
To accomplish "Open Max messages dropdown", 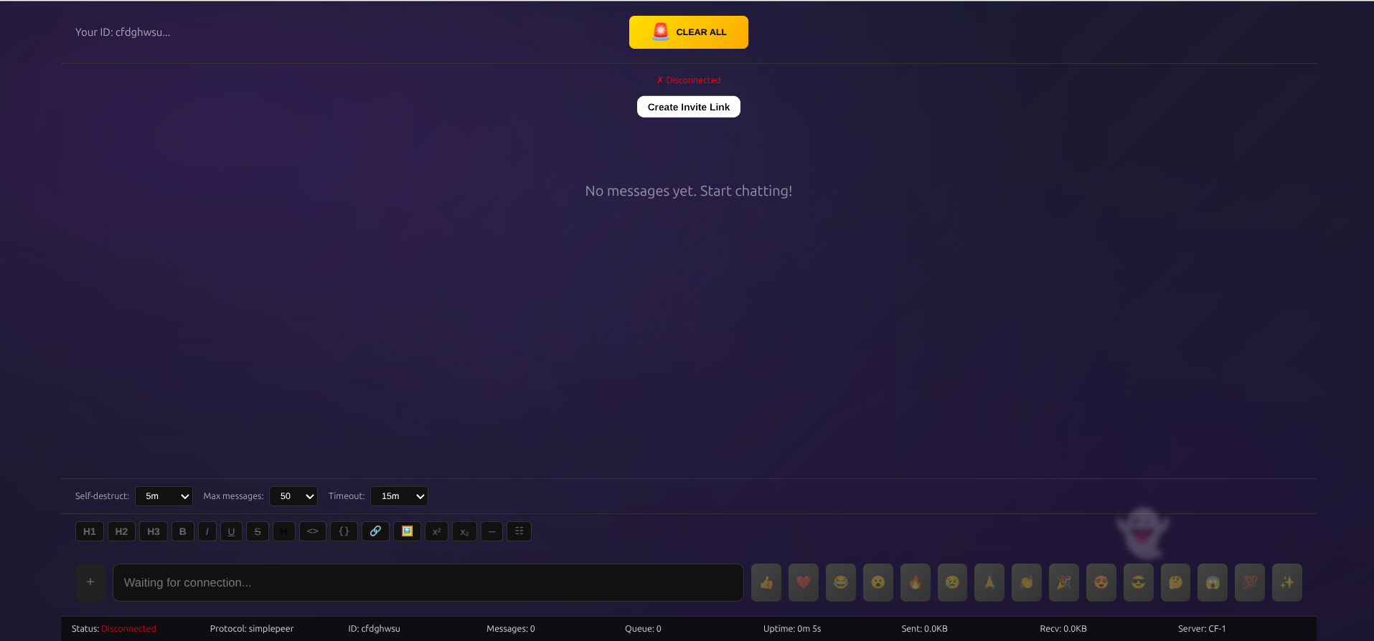I will [x=293, y=496].
